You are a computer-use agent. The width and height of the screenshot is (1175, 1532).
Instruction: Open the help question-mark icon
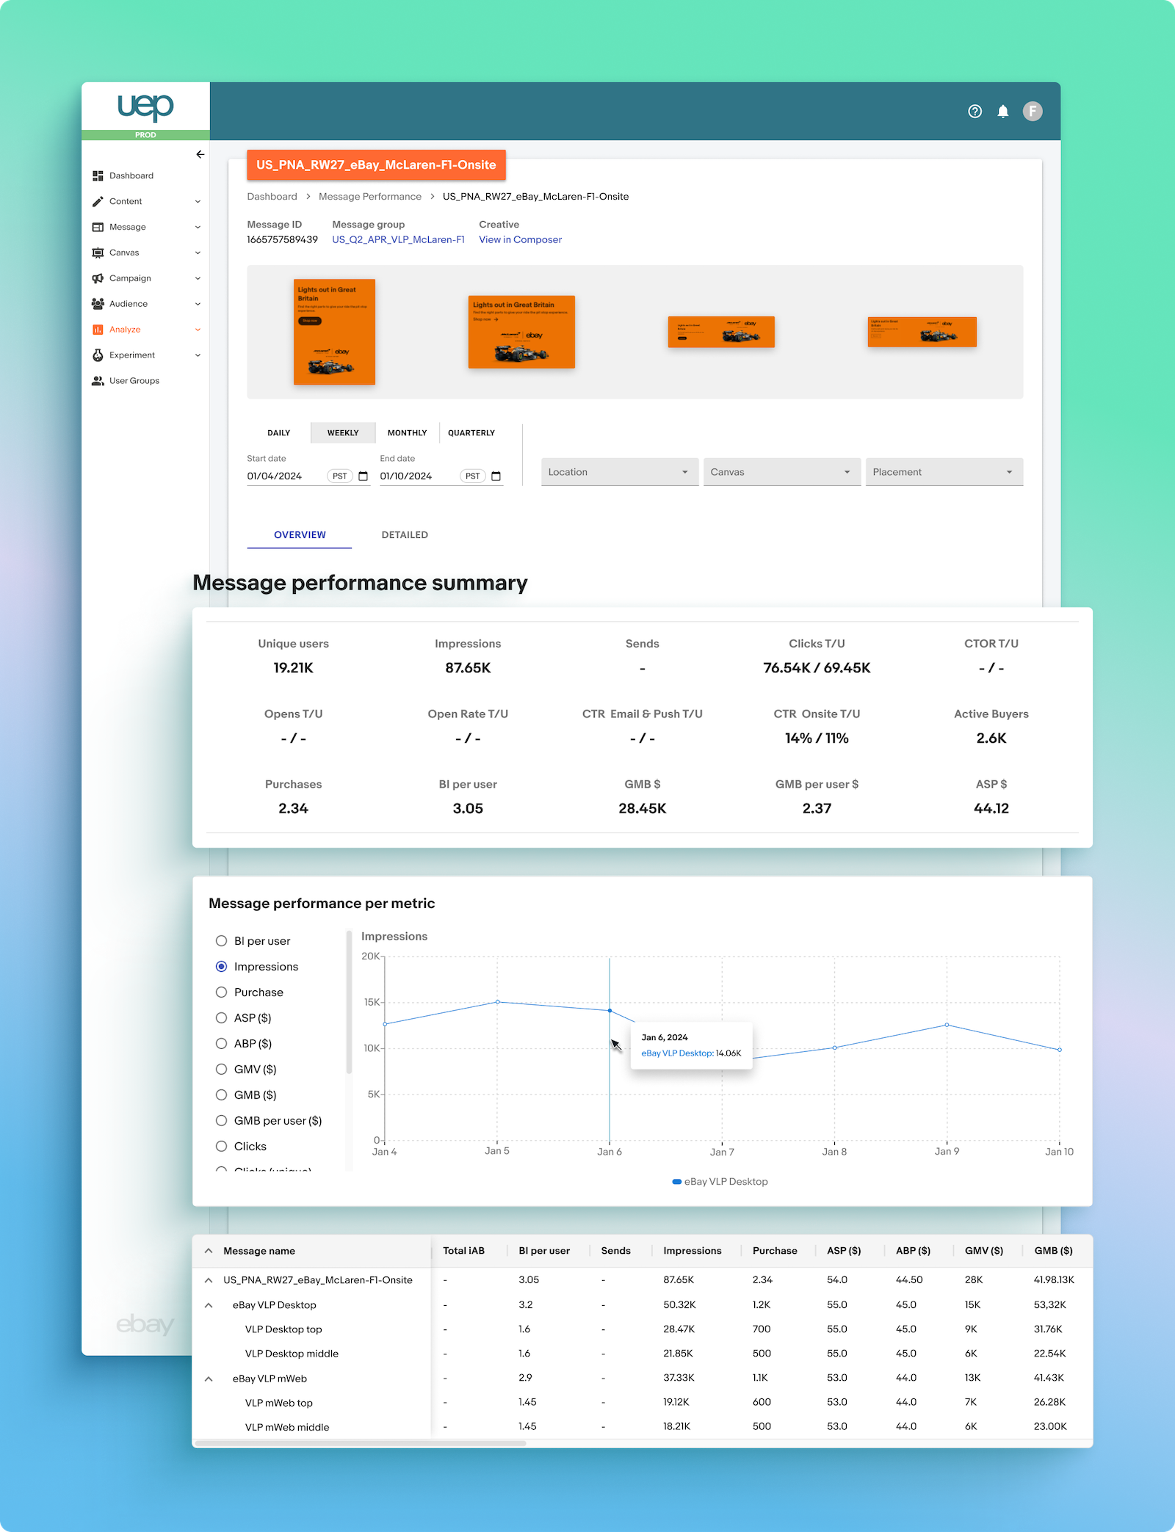(x=975, y=111)
